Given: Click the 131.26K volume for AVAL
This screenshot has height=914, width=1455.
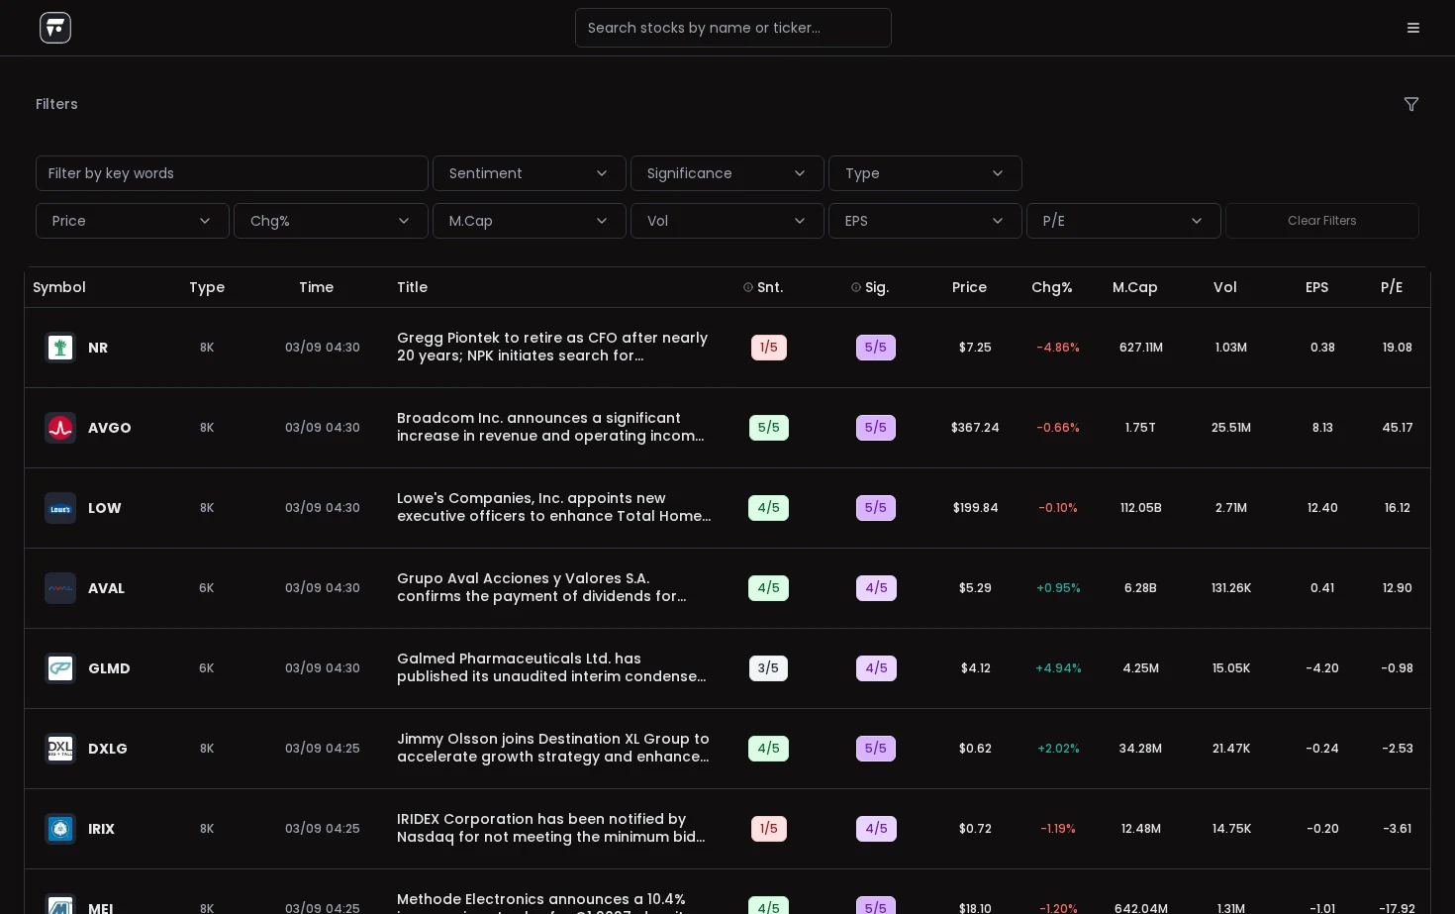Looking at the screenshot, I should pyautogui.click(x=1232, y=588).
